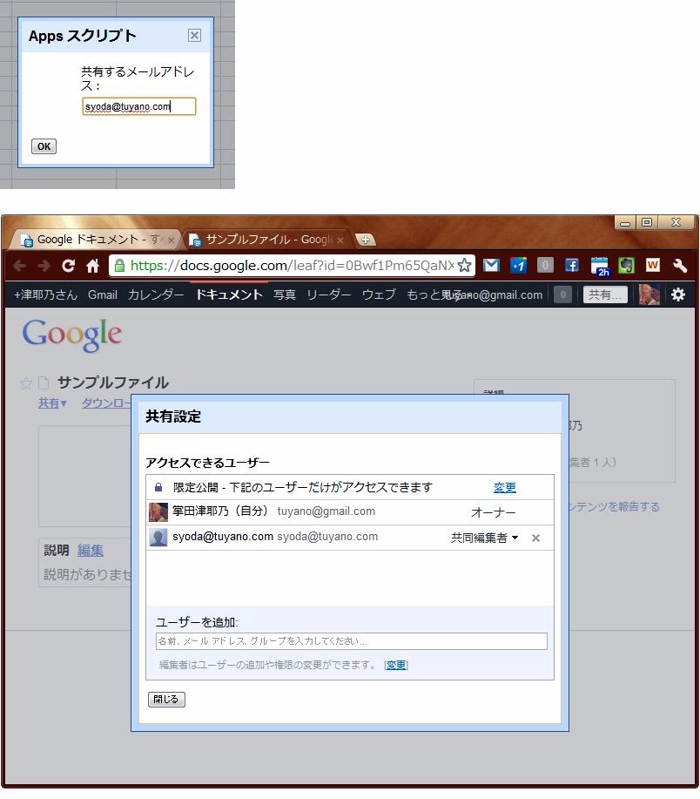Open the Gmail checker extension icon
This screenshot has height=799, width=700.
tap(492, 266)
